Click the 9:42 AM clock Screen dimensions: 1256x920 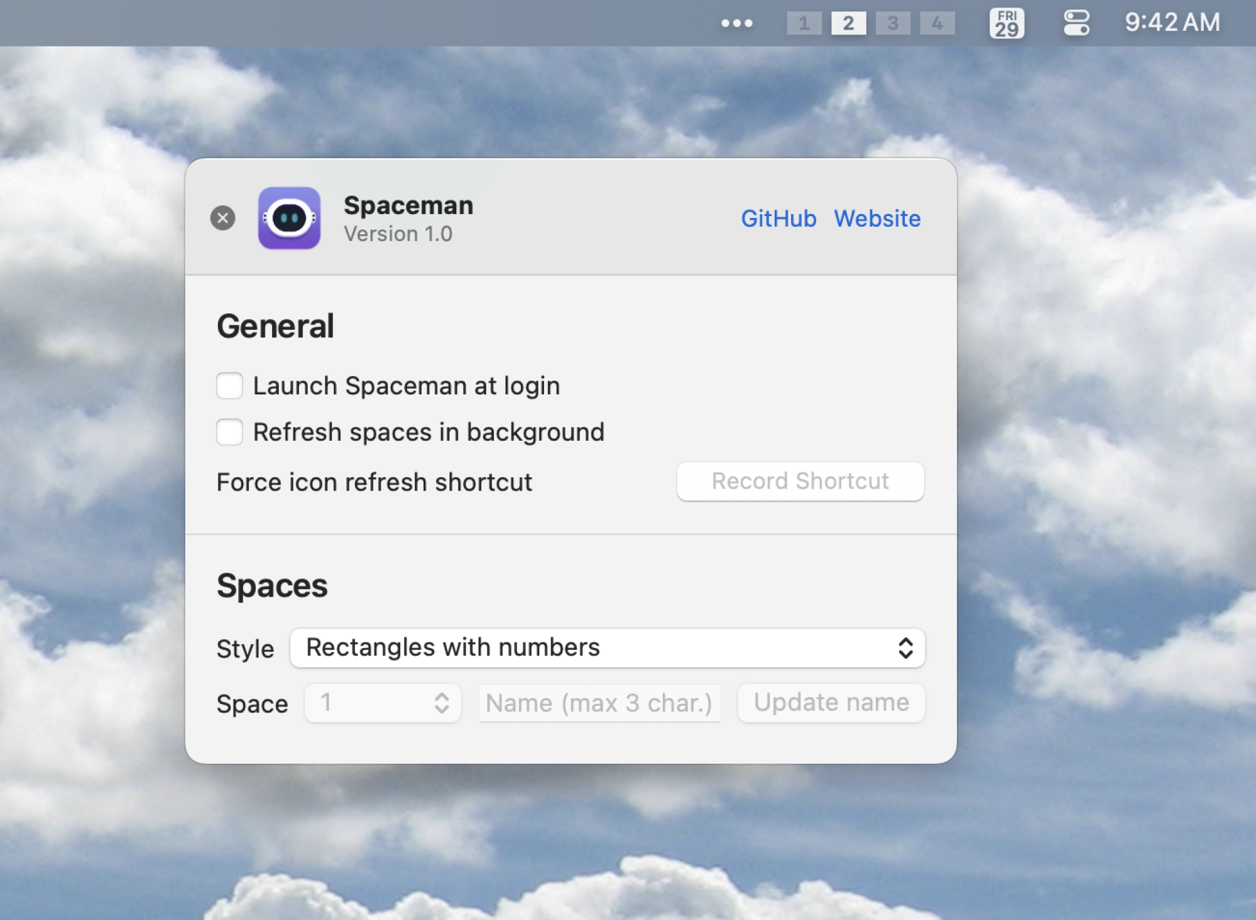[1172, 23]
